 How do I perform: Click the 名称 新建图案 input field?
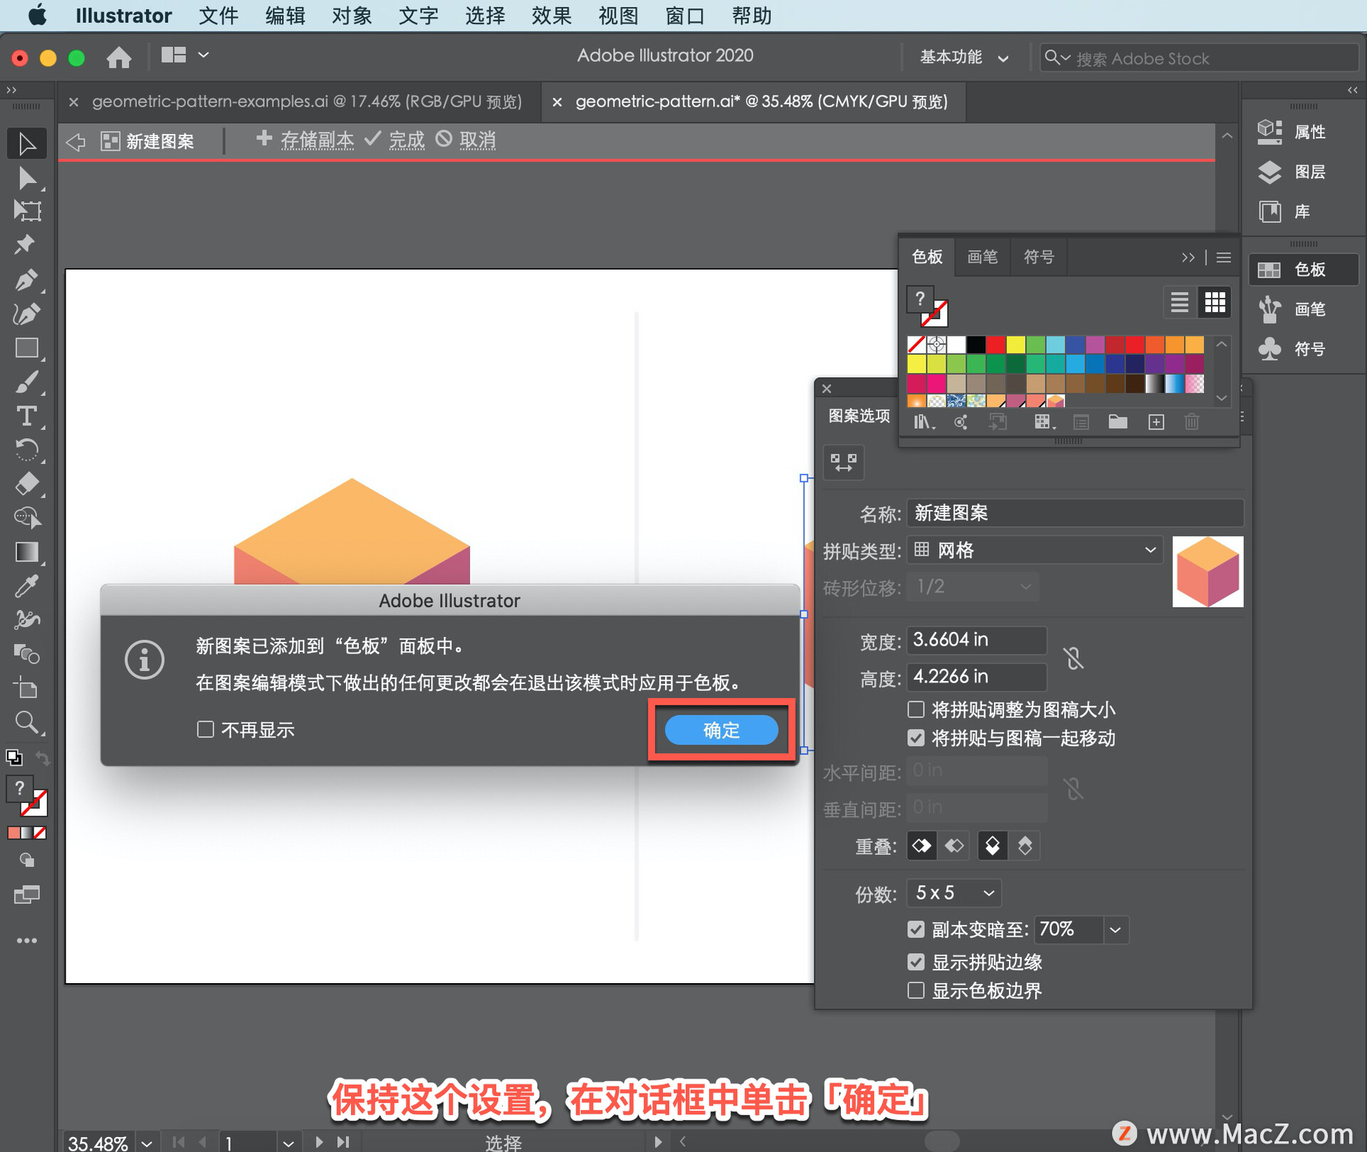pyautogui.click(x=1075, y=513)
